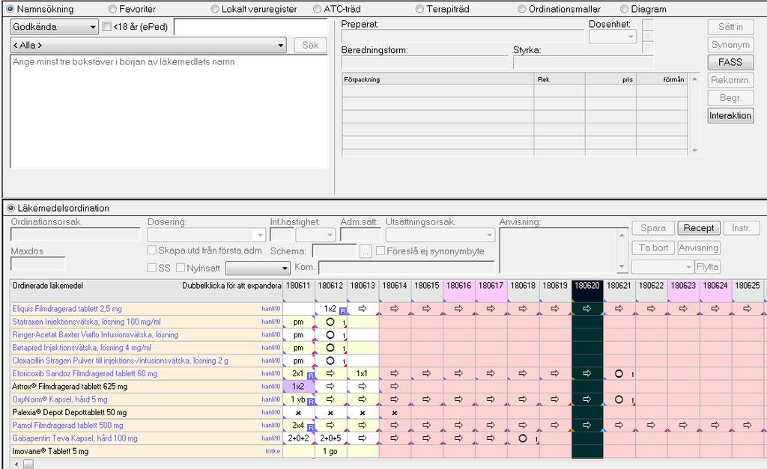Click the Ta bort button
Screen dimensions: 767x469
[653, 248]
